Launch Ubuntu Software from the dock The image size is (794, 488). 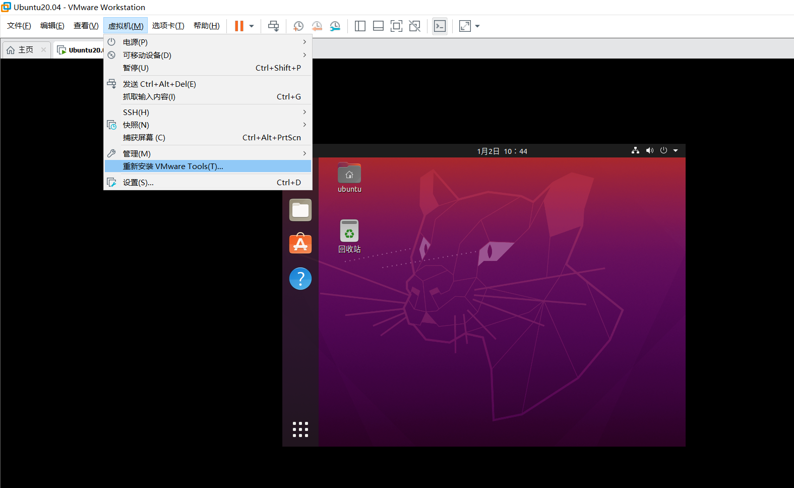tap(300, 244)
